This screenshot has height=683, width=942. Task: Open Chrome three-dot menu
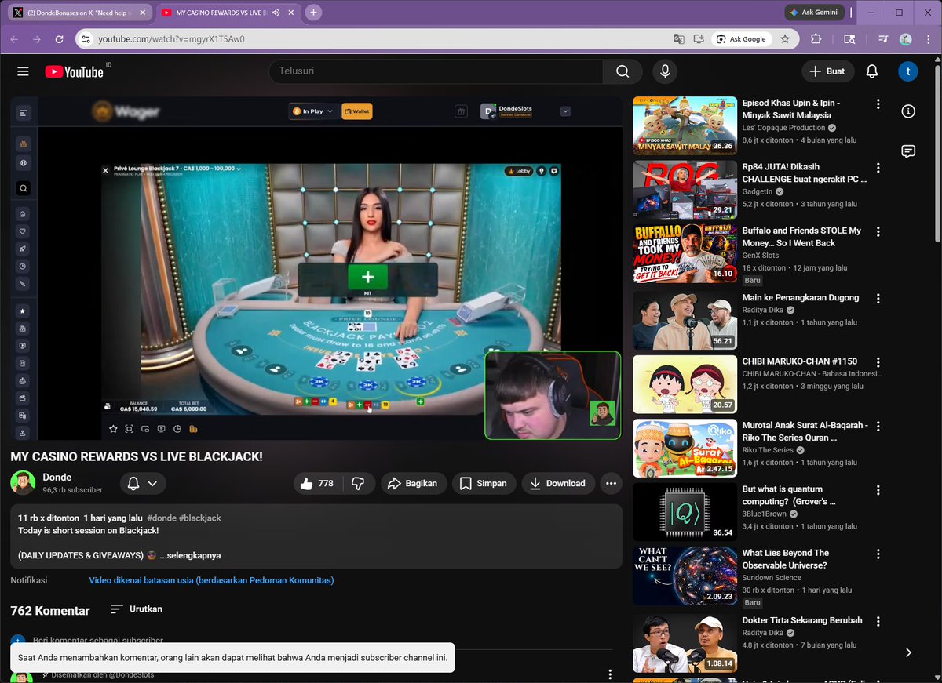coord(927,38)
